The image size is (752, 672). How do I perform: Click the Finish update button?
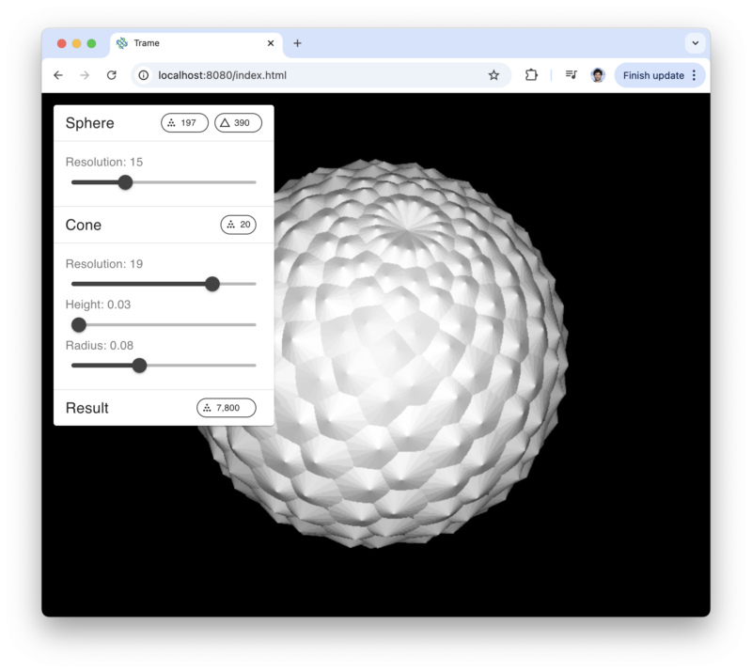pos(653,75)
